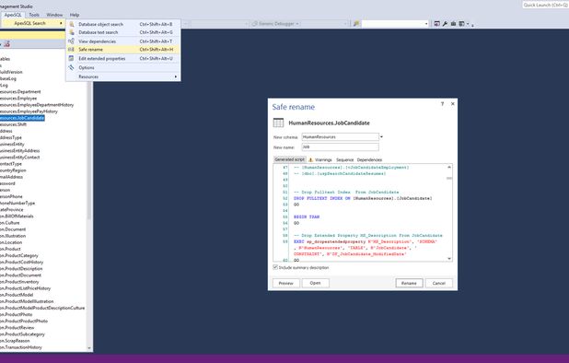569x363 pixels.
Task: Click the wrench properties icon in main toolbar
Action: [445, 24]
